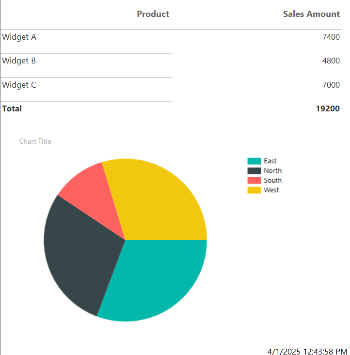Select the Widget C row label

(19, 85)
